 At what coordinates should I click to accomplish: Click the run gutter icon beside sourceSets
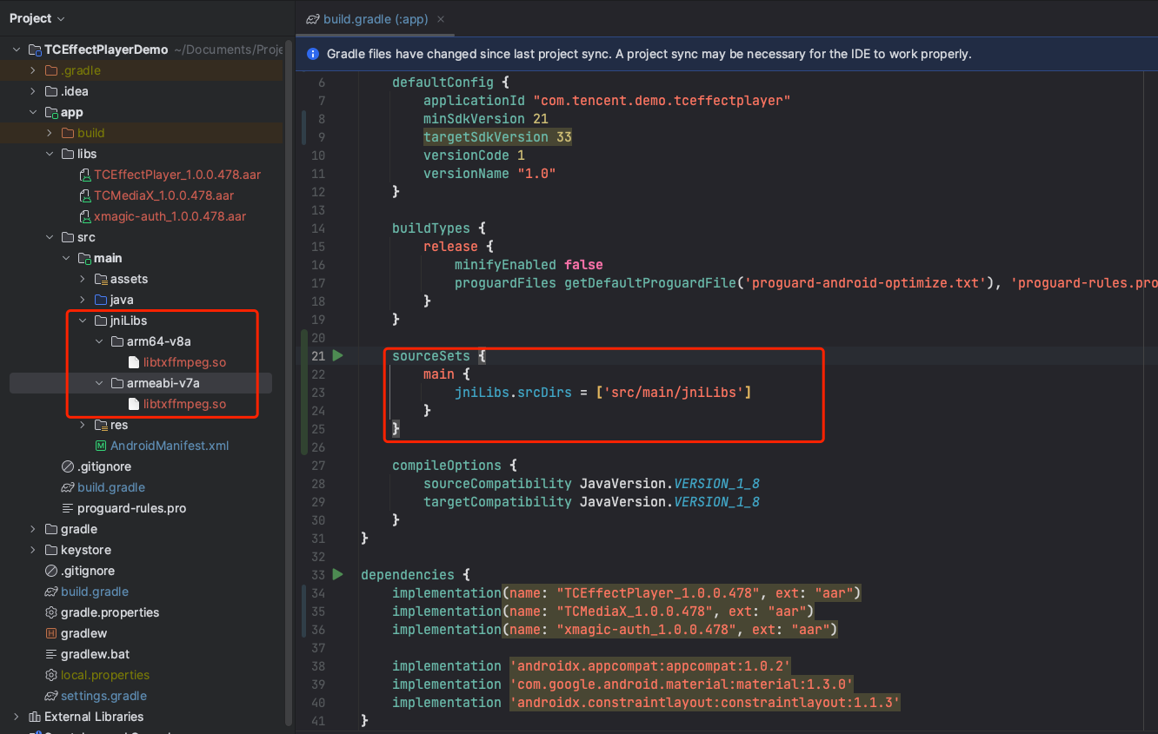pos(337,355)
